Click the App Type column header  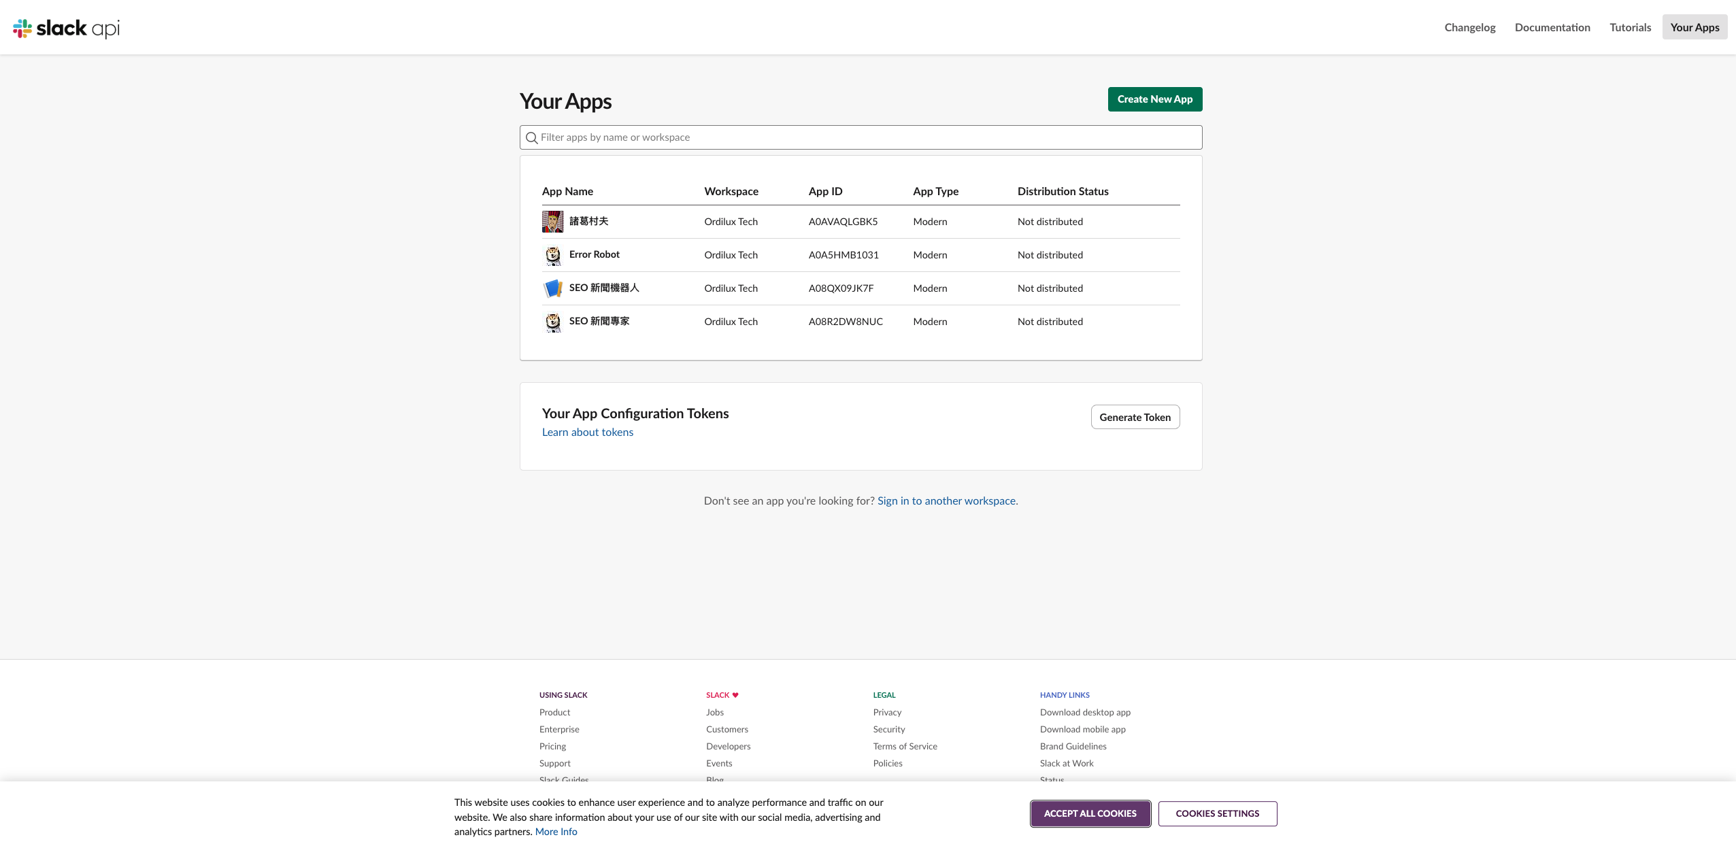[x=935, y=192]
